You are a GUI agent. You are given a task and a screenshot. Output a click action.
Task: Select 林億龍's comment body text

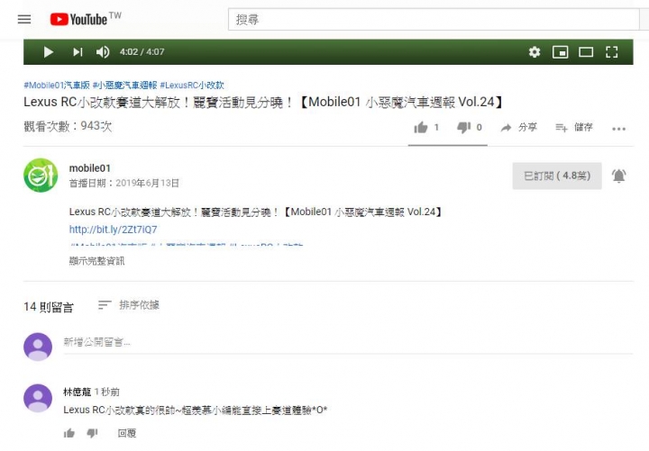pos(196,410)
